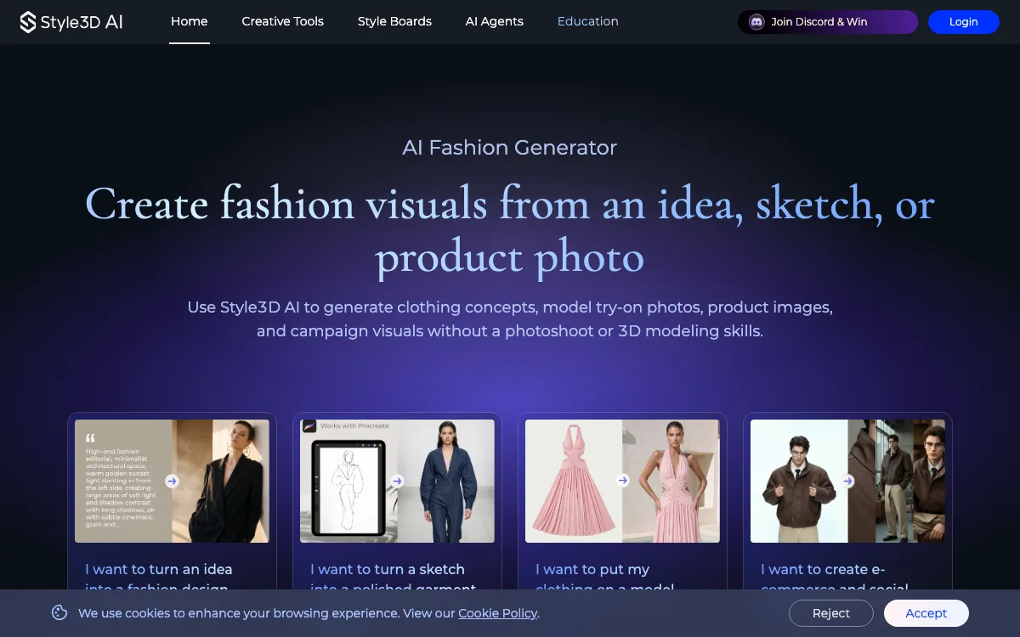
Task: Click the Join Discord & Win banner
Action: coord(828,22)
